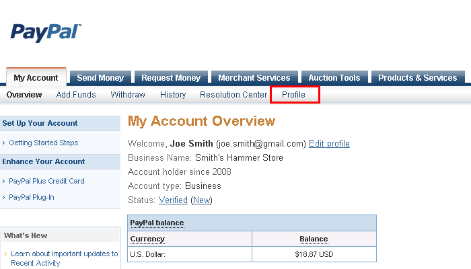The image size is (471, 269).
Task: Open the PayPal Plug-In link
Action: point(32,197)
